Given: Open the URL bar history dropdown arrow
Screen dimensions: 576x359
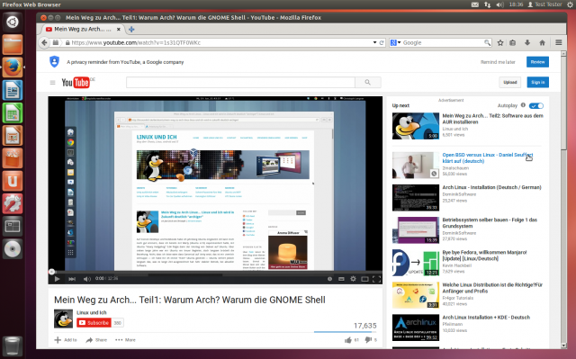Looking at the screenshot, I should 374,42.
